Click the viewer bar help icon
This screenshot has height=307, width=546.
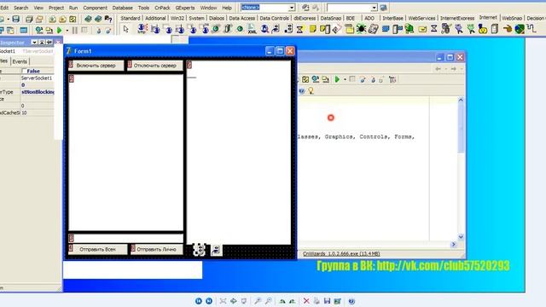[351, 301]
